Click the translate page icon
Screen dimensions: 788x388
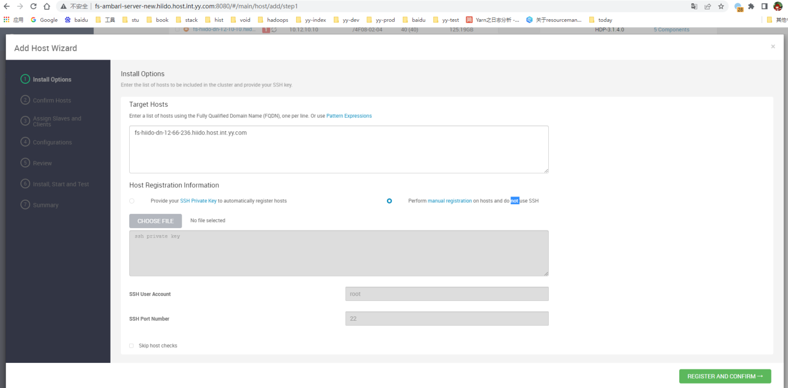click(694, 7)
